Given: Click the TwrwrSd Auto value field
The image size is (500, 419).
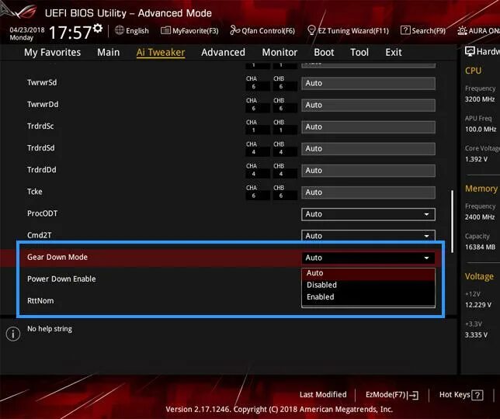Looking at the screenshot, I should point(368,83).
